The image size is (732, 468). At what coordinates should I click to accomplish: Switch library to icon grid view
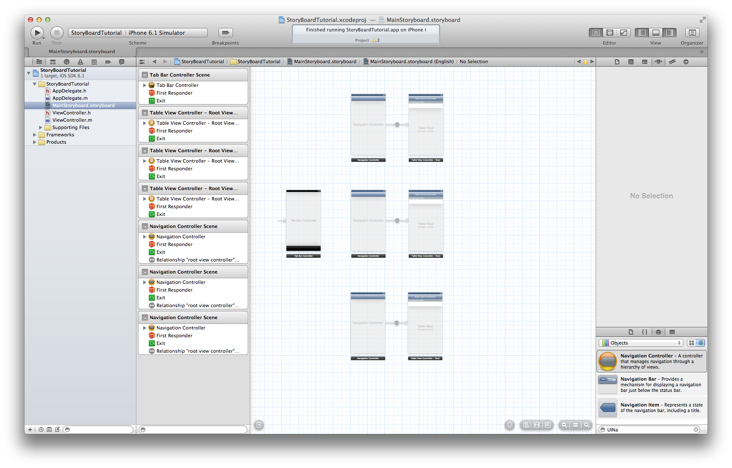691,343
